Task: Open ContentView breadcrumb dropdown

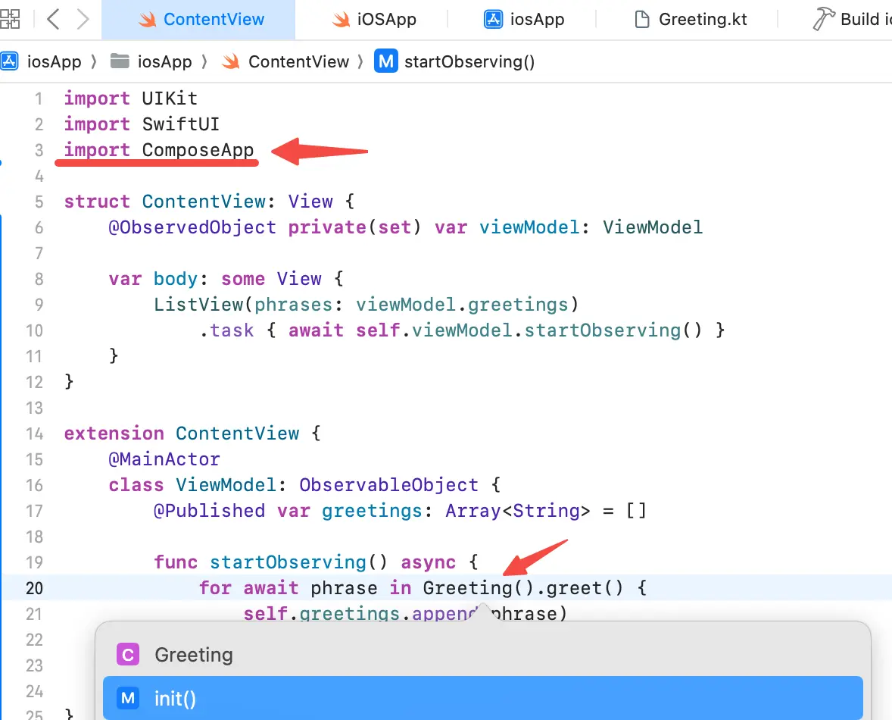Action: coord(298,61)
